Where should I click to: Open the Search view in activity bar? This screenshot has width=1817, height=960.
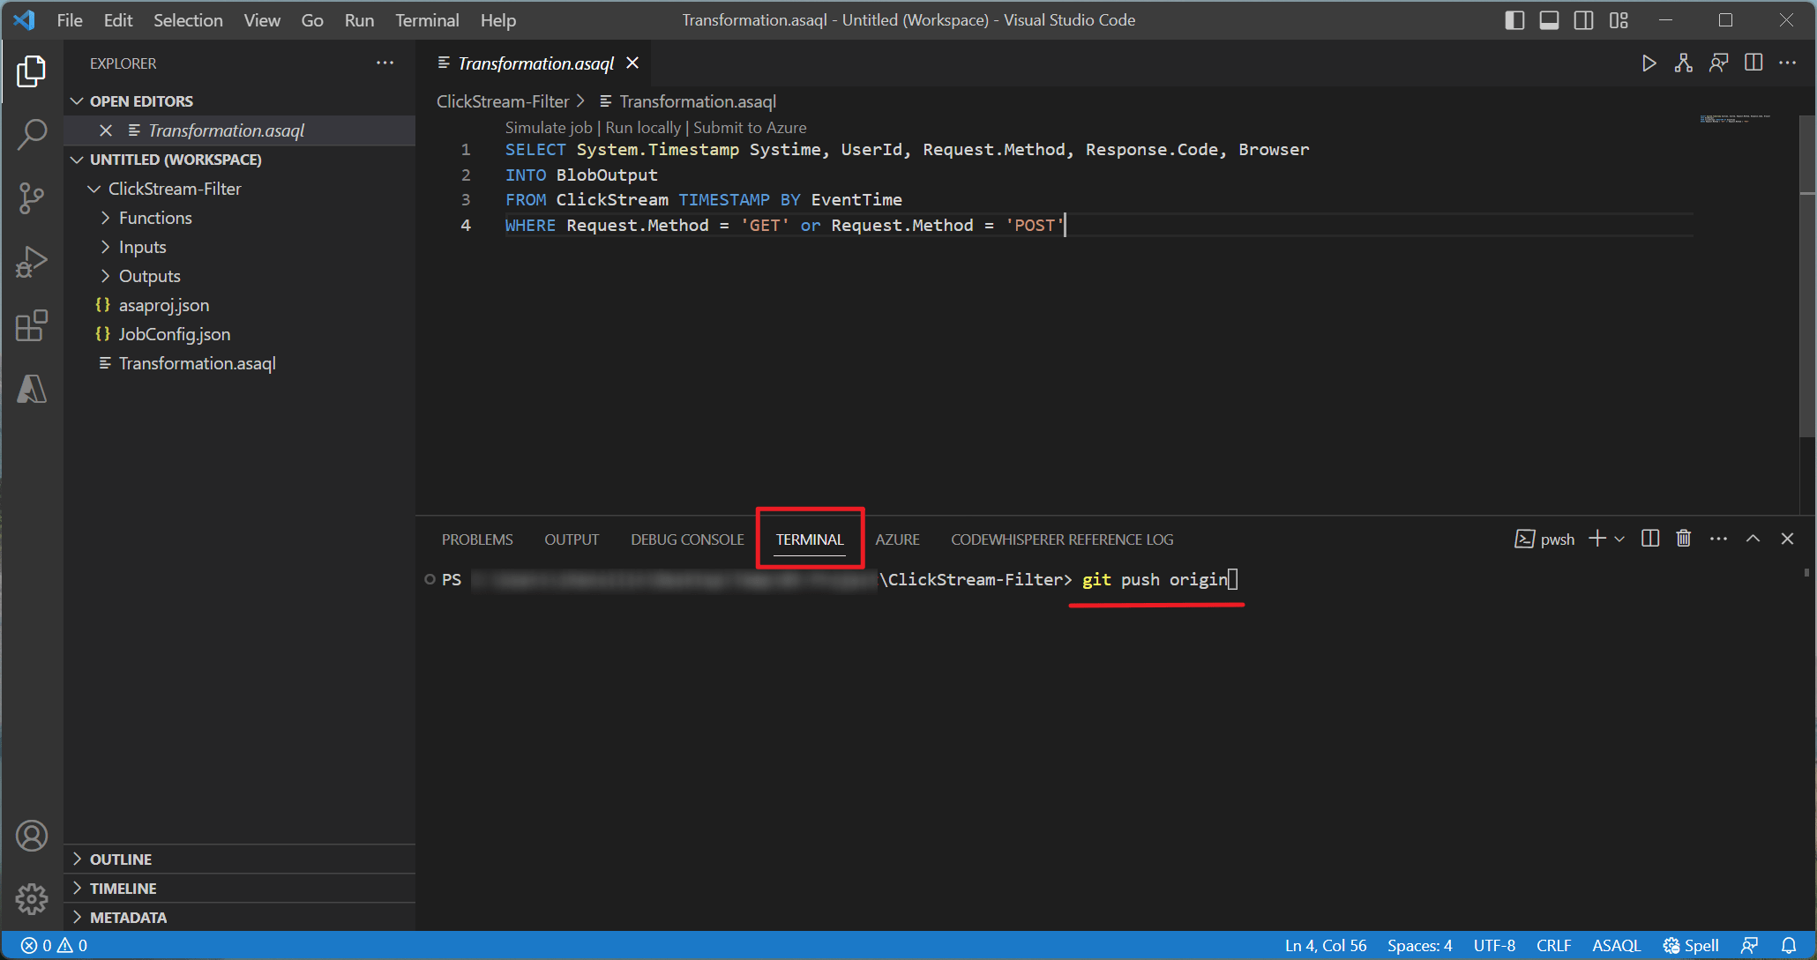32,134
